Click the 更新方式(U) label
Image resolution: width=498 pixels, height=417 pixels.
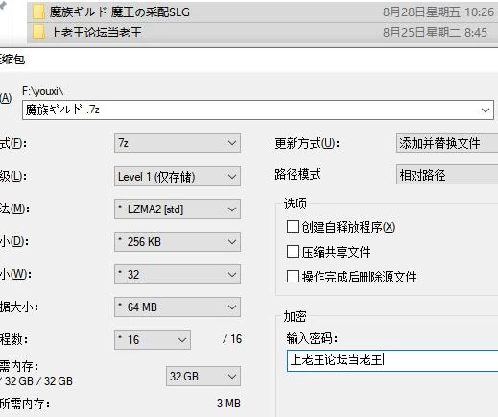coord(307,143)
